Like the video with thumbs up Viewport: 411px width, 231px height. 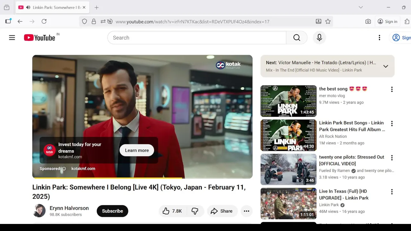click(x=172, y=211)
